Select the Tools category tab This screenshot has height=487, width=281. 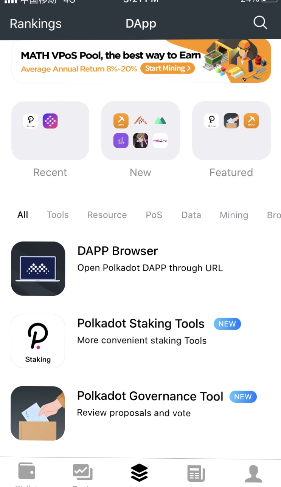click(x=57, y=215)
